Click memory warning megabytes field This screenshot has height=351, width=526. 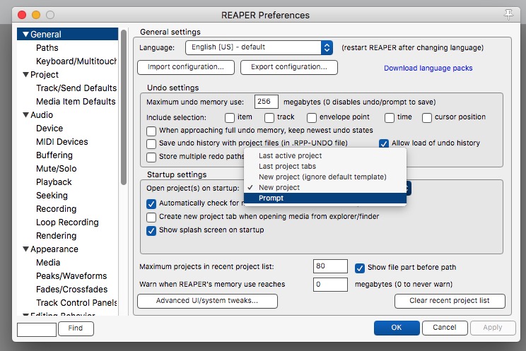(330, 285)
